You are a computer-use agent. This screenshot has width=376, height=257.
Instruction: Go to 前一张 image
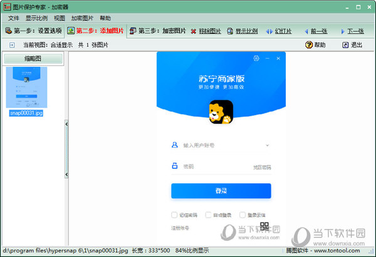click(319, 31)
